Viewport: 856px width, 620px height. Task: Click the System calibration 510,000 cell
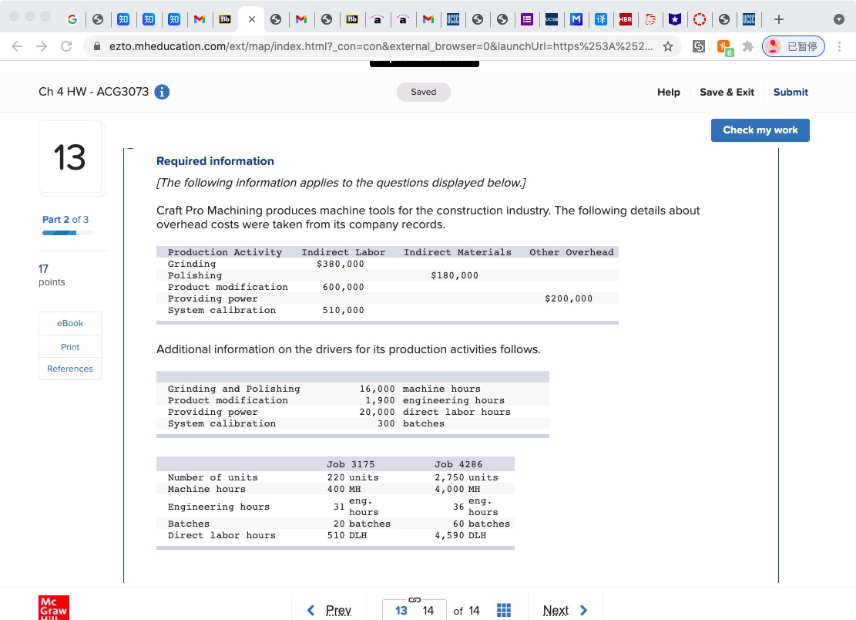click(x=343, y=310)
